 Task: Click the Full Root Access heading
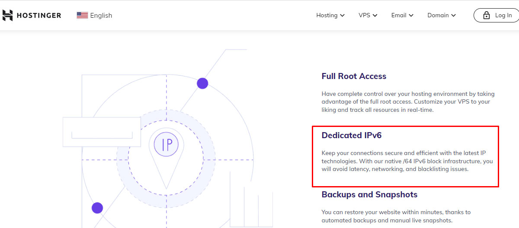pyautogui.click(x=354, y=76)
